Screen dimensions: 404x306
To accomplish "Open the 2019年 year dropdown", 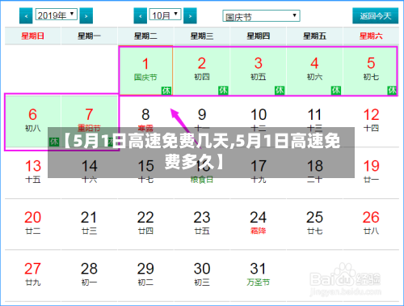I will pos(57,15).
